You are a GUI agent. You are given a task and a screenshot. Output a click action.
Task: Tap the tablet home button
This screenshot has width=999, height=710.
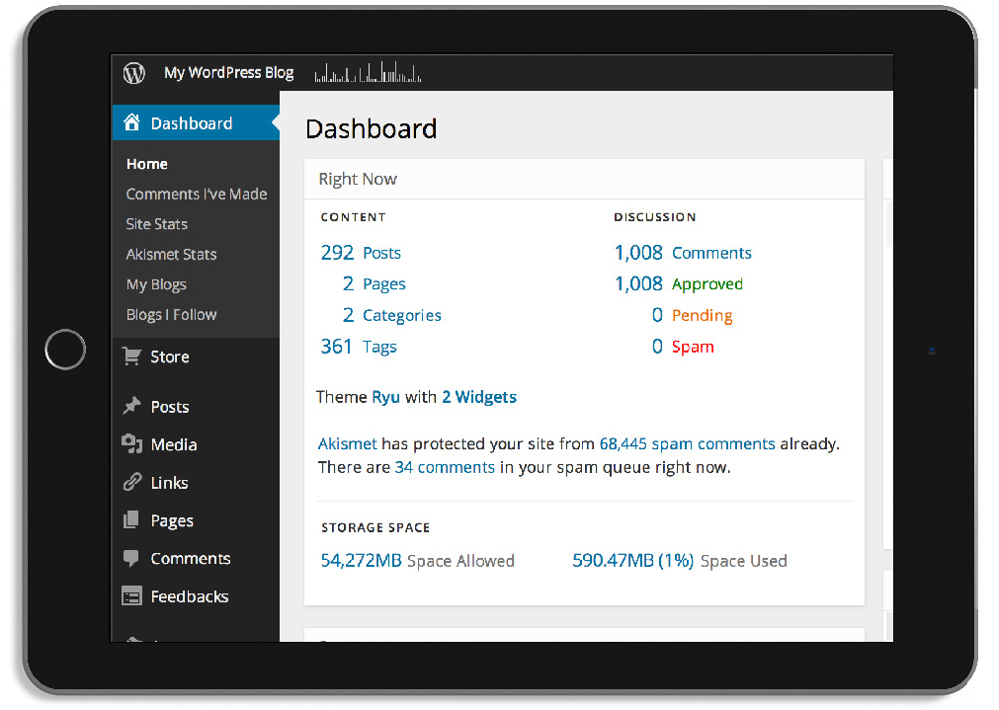(65, 350)
